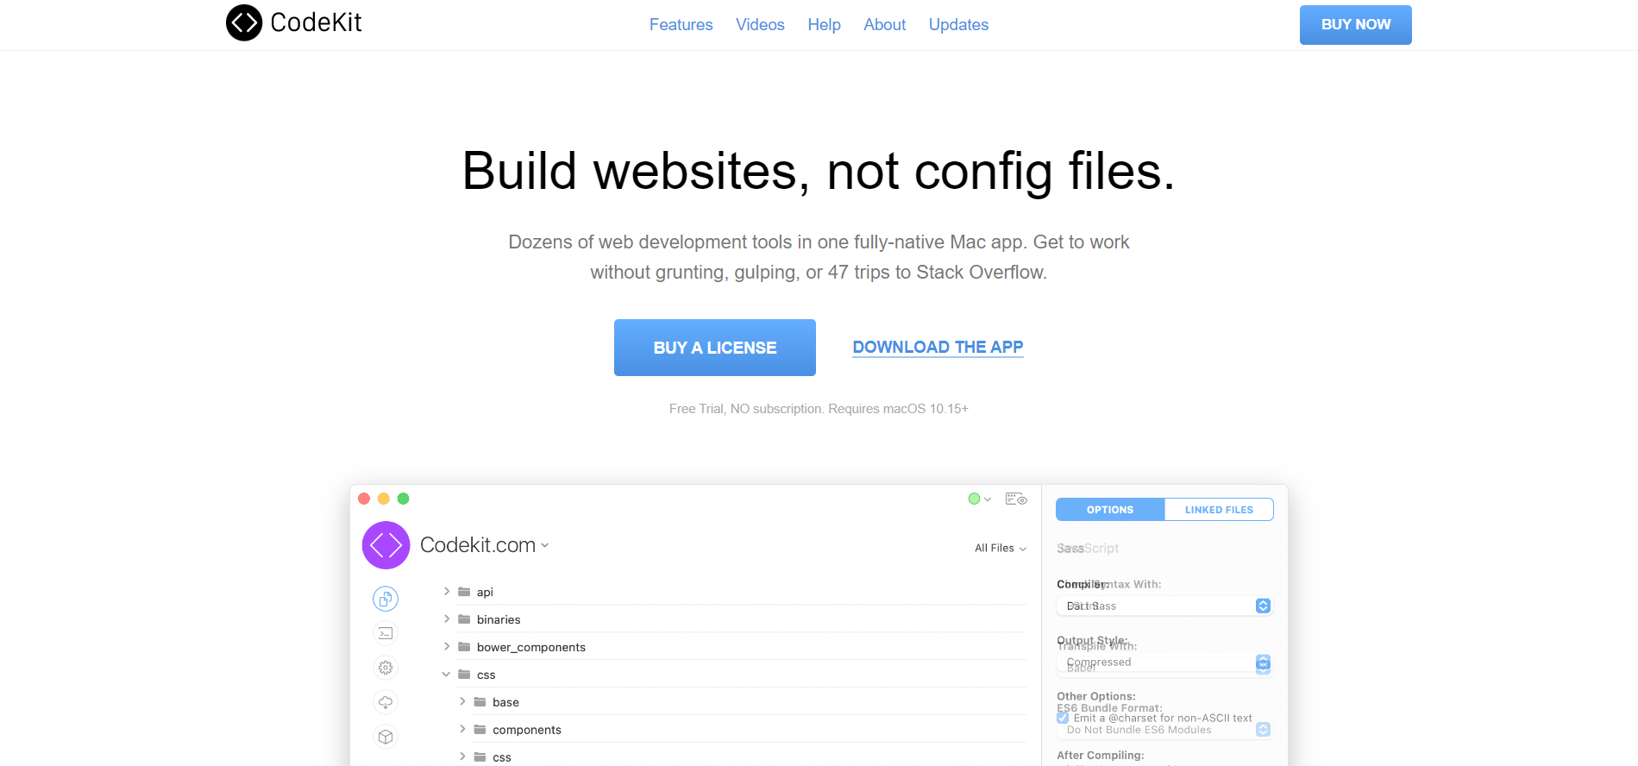The image size is (1638, 766).
Task: Collapse the top-level css folder
Action: (446, 675)
